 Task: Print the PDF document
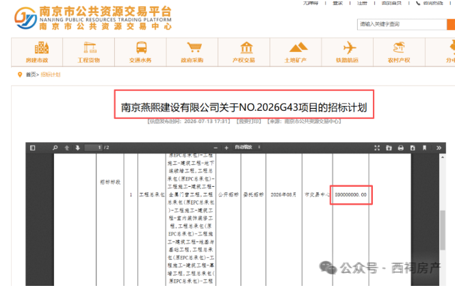click(x=401, y=148)
